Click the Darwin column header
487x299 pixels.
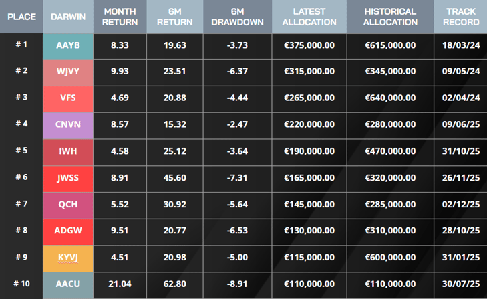click(68, 17)
